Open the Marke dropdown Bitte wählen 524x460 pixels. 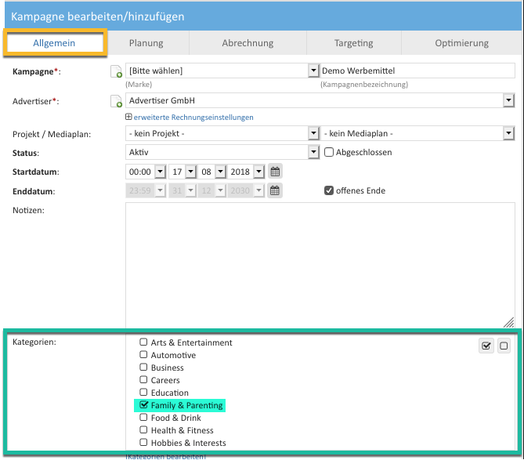[313, 71]
